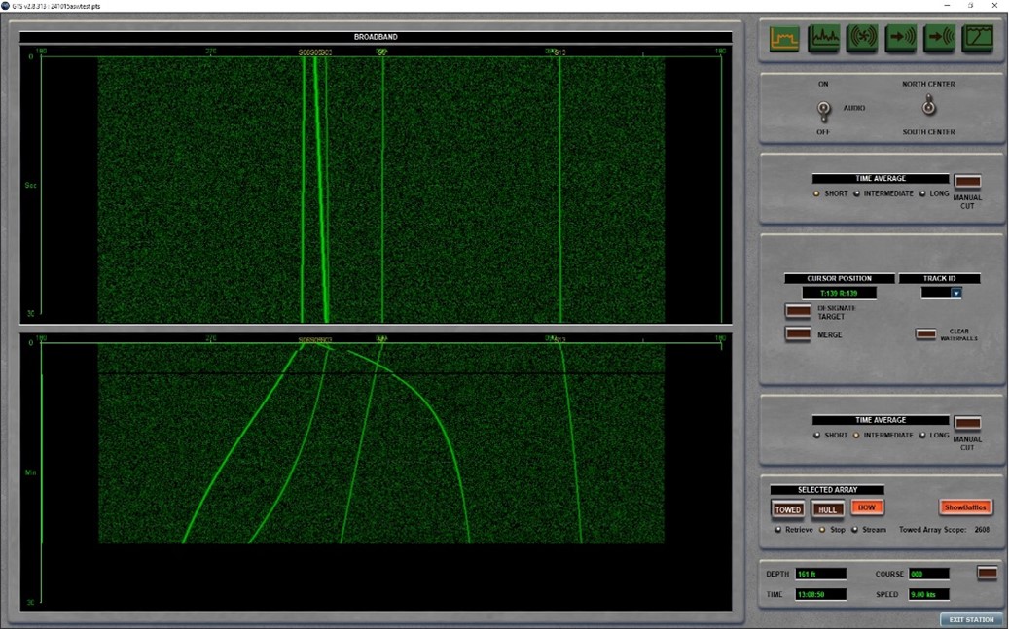
Task: Click the COURSE readout field
Action: (x=928, y=575)
